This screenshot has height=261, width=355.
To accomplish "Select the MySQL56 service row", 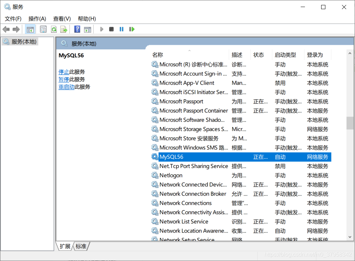I will [241, 157].
